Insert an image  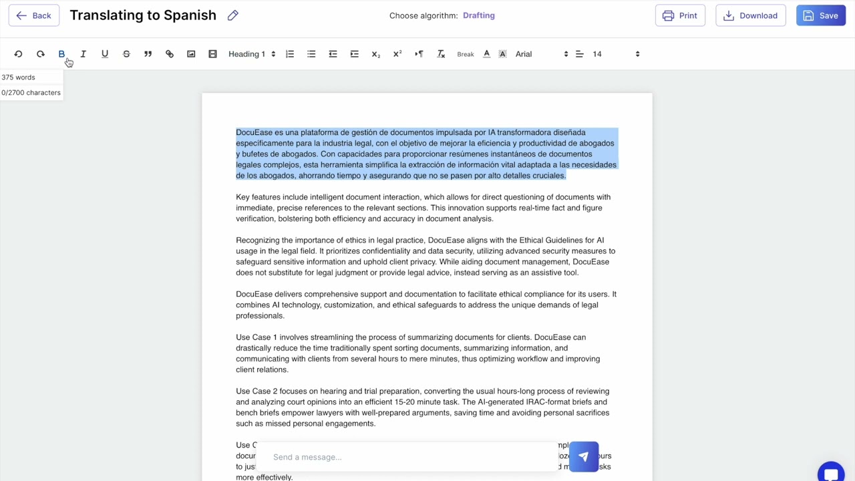[191, 54]
